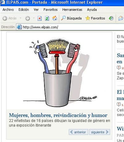
Task: Click the comment bubble icon beside count 1
Action: coord(119,104)
